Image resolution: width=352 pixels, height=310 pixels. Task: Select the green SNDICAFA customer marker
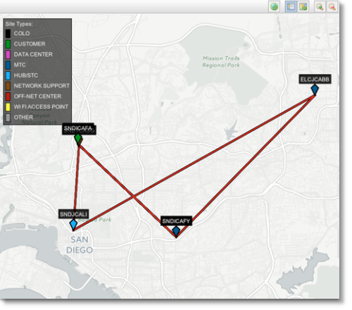coord(77,138)
